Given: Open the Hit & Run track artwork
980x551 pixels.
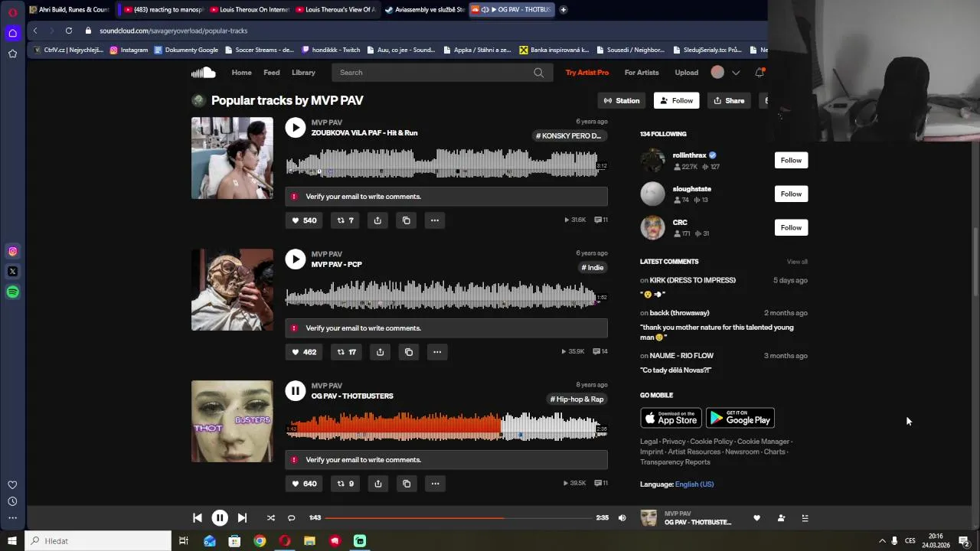Looking at the screenshot, I should (x=232, y=158).
